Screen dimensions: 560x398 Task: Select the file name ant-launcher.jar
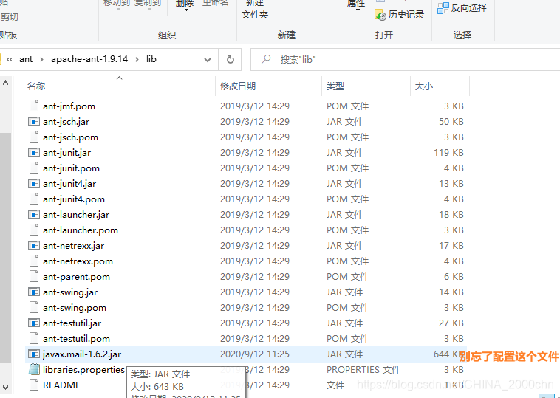pos(76,215)
